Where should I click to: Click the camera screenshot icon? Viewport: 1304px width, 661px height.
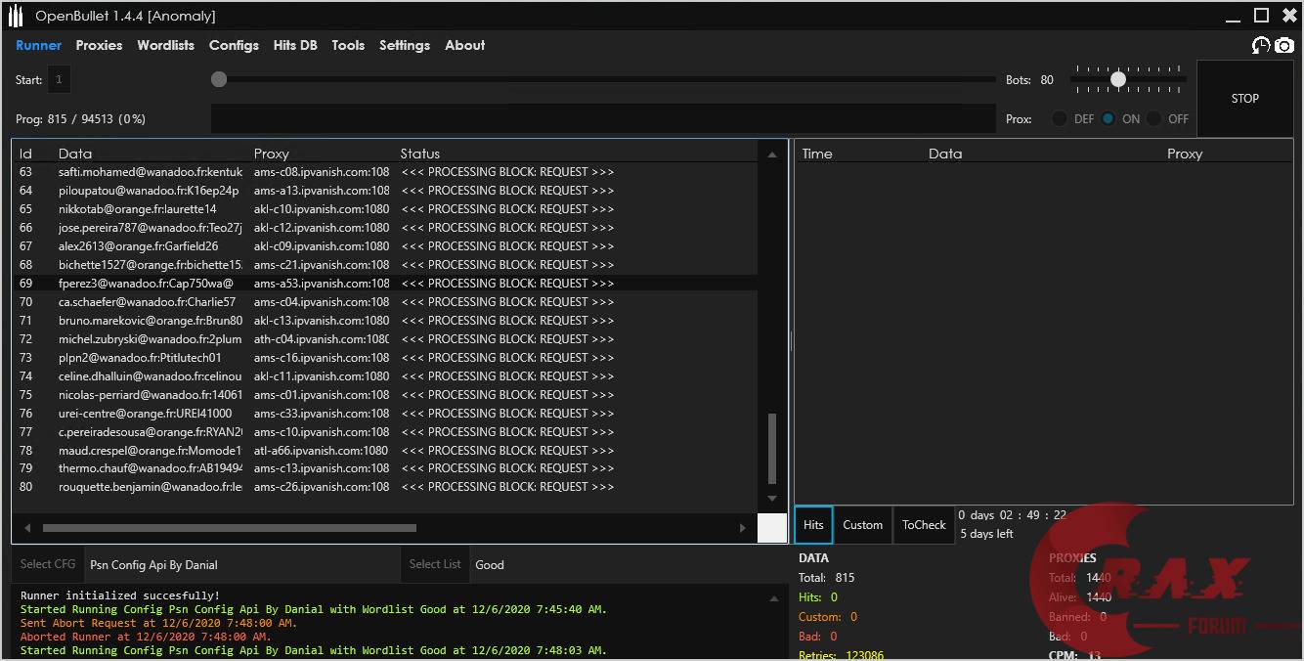point(1284,45)
